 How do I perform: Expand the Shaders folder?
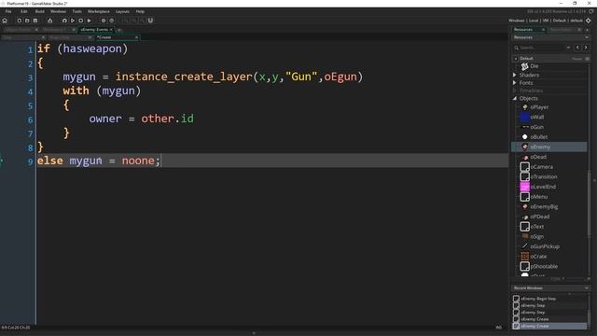[x=515, y=75]
